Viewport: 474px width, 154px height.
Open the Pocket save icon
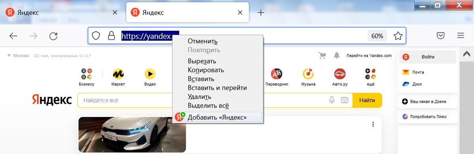(441, 36)
